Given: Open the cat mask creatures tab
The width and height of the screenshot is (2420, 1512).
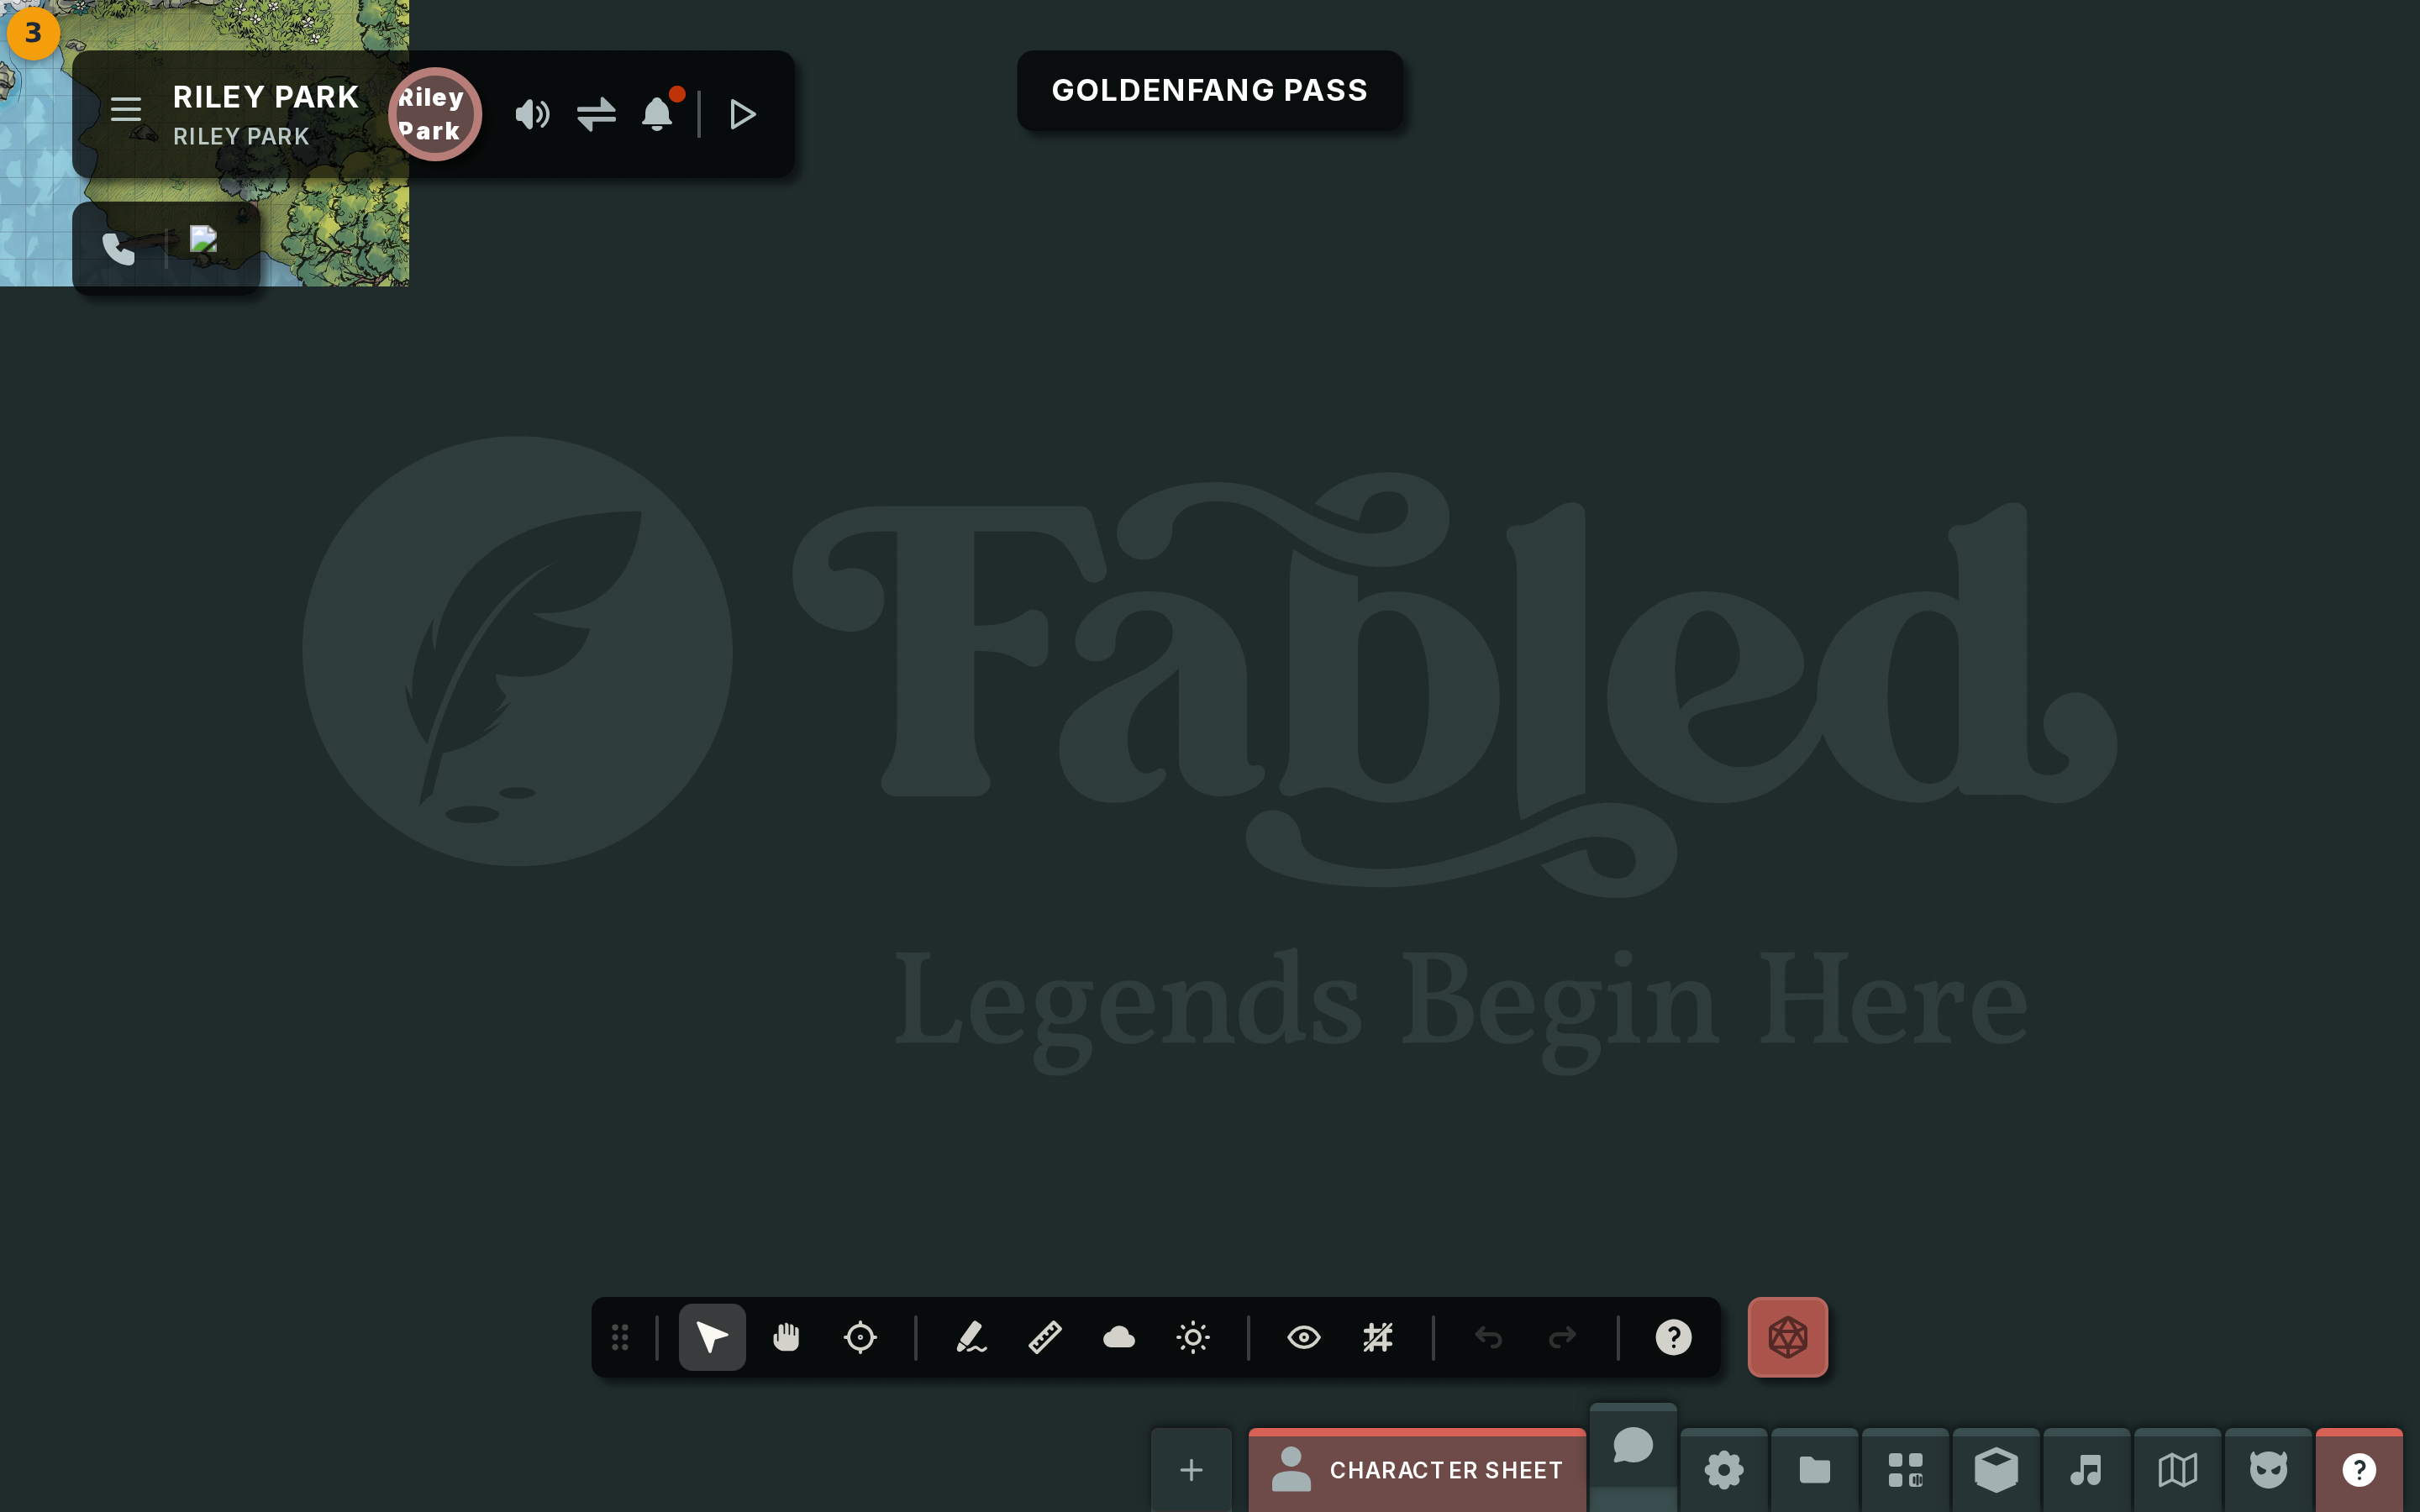Looking at the screenshot, I should click(x=2269, y=1470).
